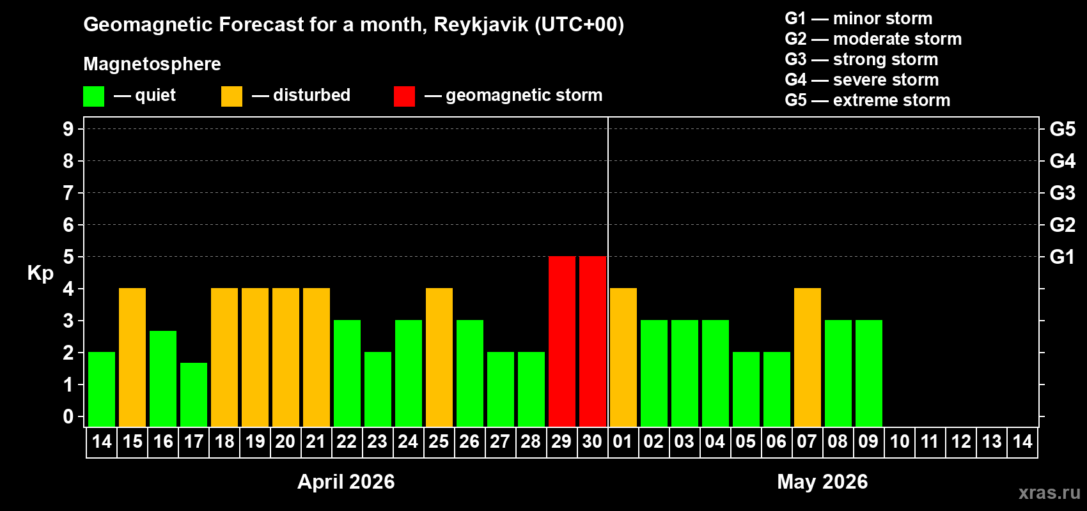Click the 'April 2026' month label
The image size is (1087, 511).
[346, 482]
